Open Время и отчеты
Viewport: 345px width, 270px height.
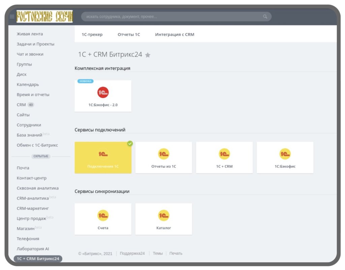(x=33, y=95)
